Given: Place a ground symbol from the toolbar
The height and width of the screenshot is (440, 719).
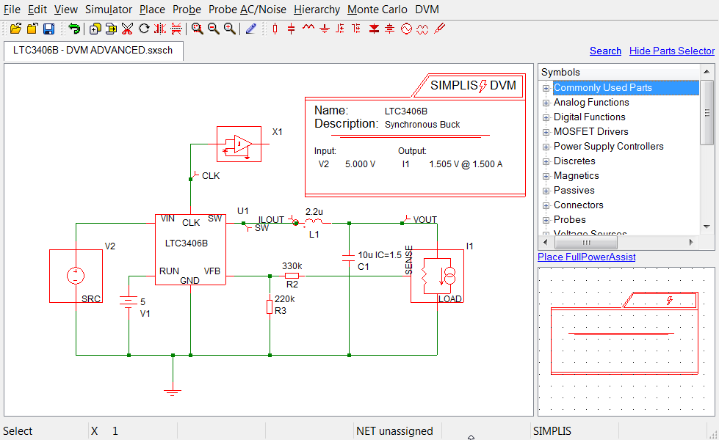Looking at the screenshot, I should tap(324, 29).
